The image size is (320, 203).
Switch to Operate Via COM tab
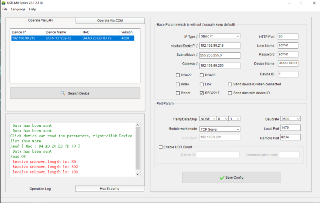pyautogui.click(x=110, y=21)
